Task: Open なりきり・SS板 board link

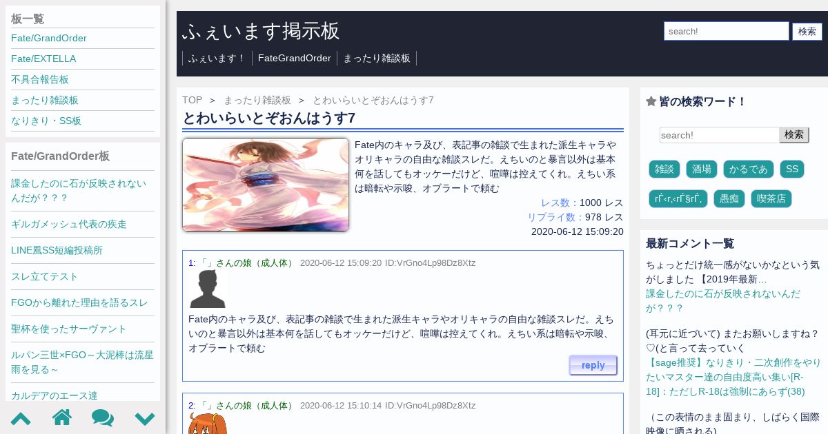Action: [46, 121]
